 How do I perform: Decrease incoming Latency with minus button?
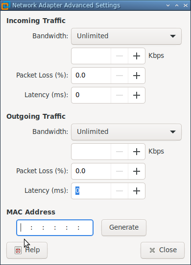119,95
